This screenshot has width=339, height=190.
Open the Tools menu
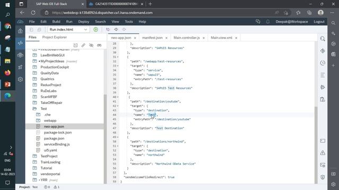tap(129, 22)
